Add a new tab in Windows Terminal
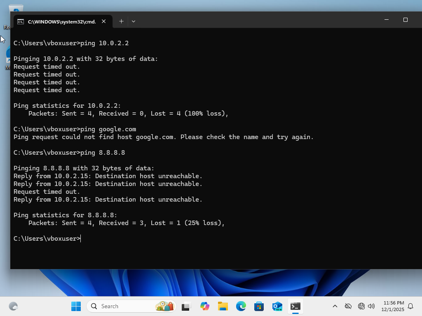This screenshot has width=422, height=316. (x=121, y=21)
